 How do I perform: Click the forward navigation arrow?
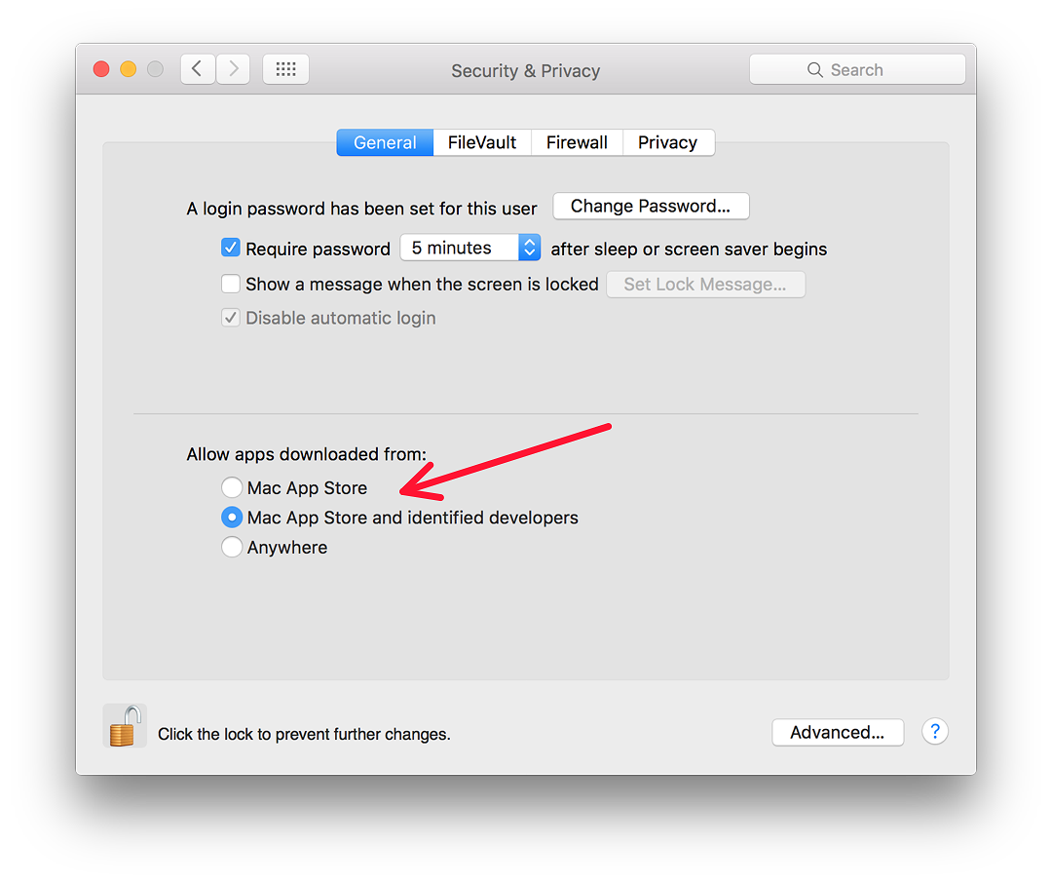(x=233, y=69)
